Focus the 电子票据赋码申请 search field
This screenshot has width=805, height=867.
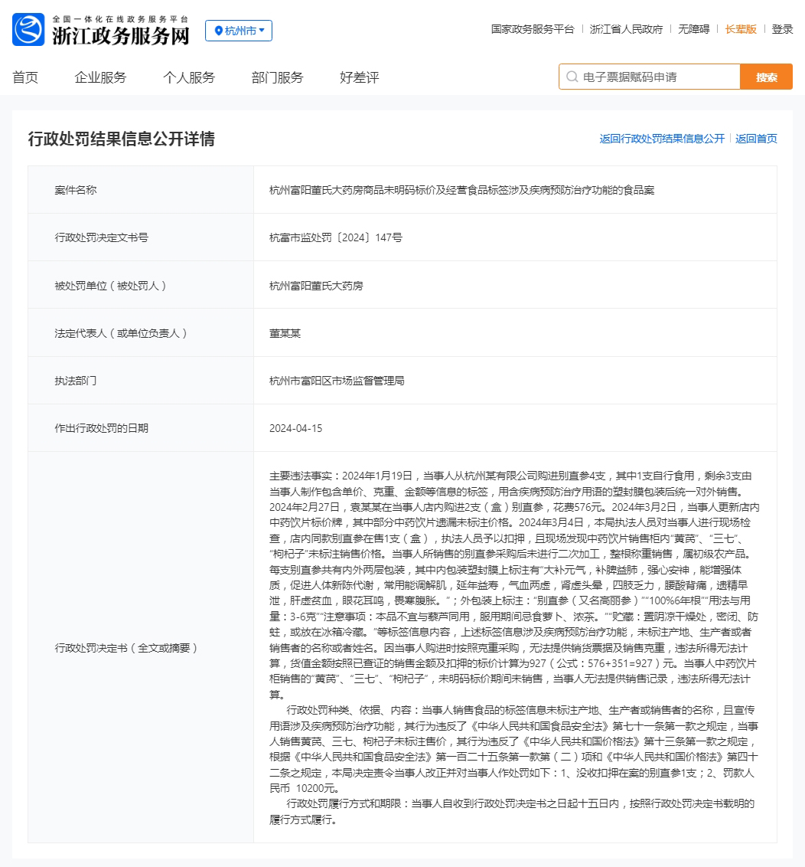click(650, 77)
